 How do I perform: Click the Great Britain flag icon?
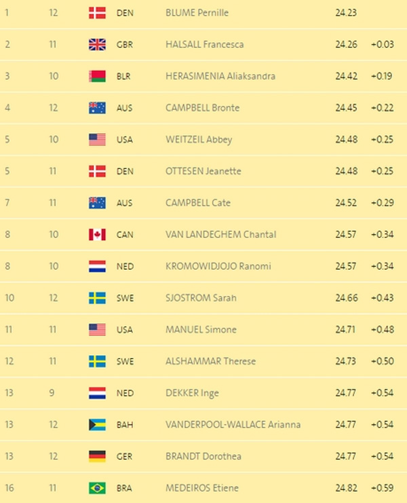(x=97, y=45)
